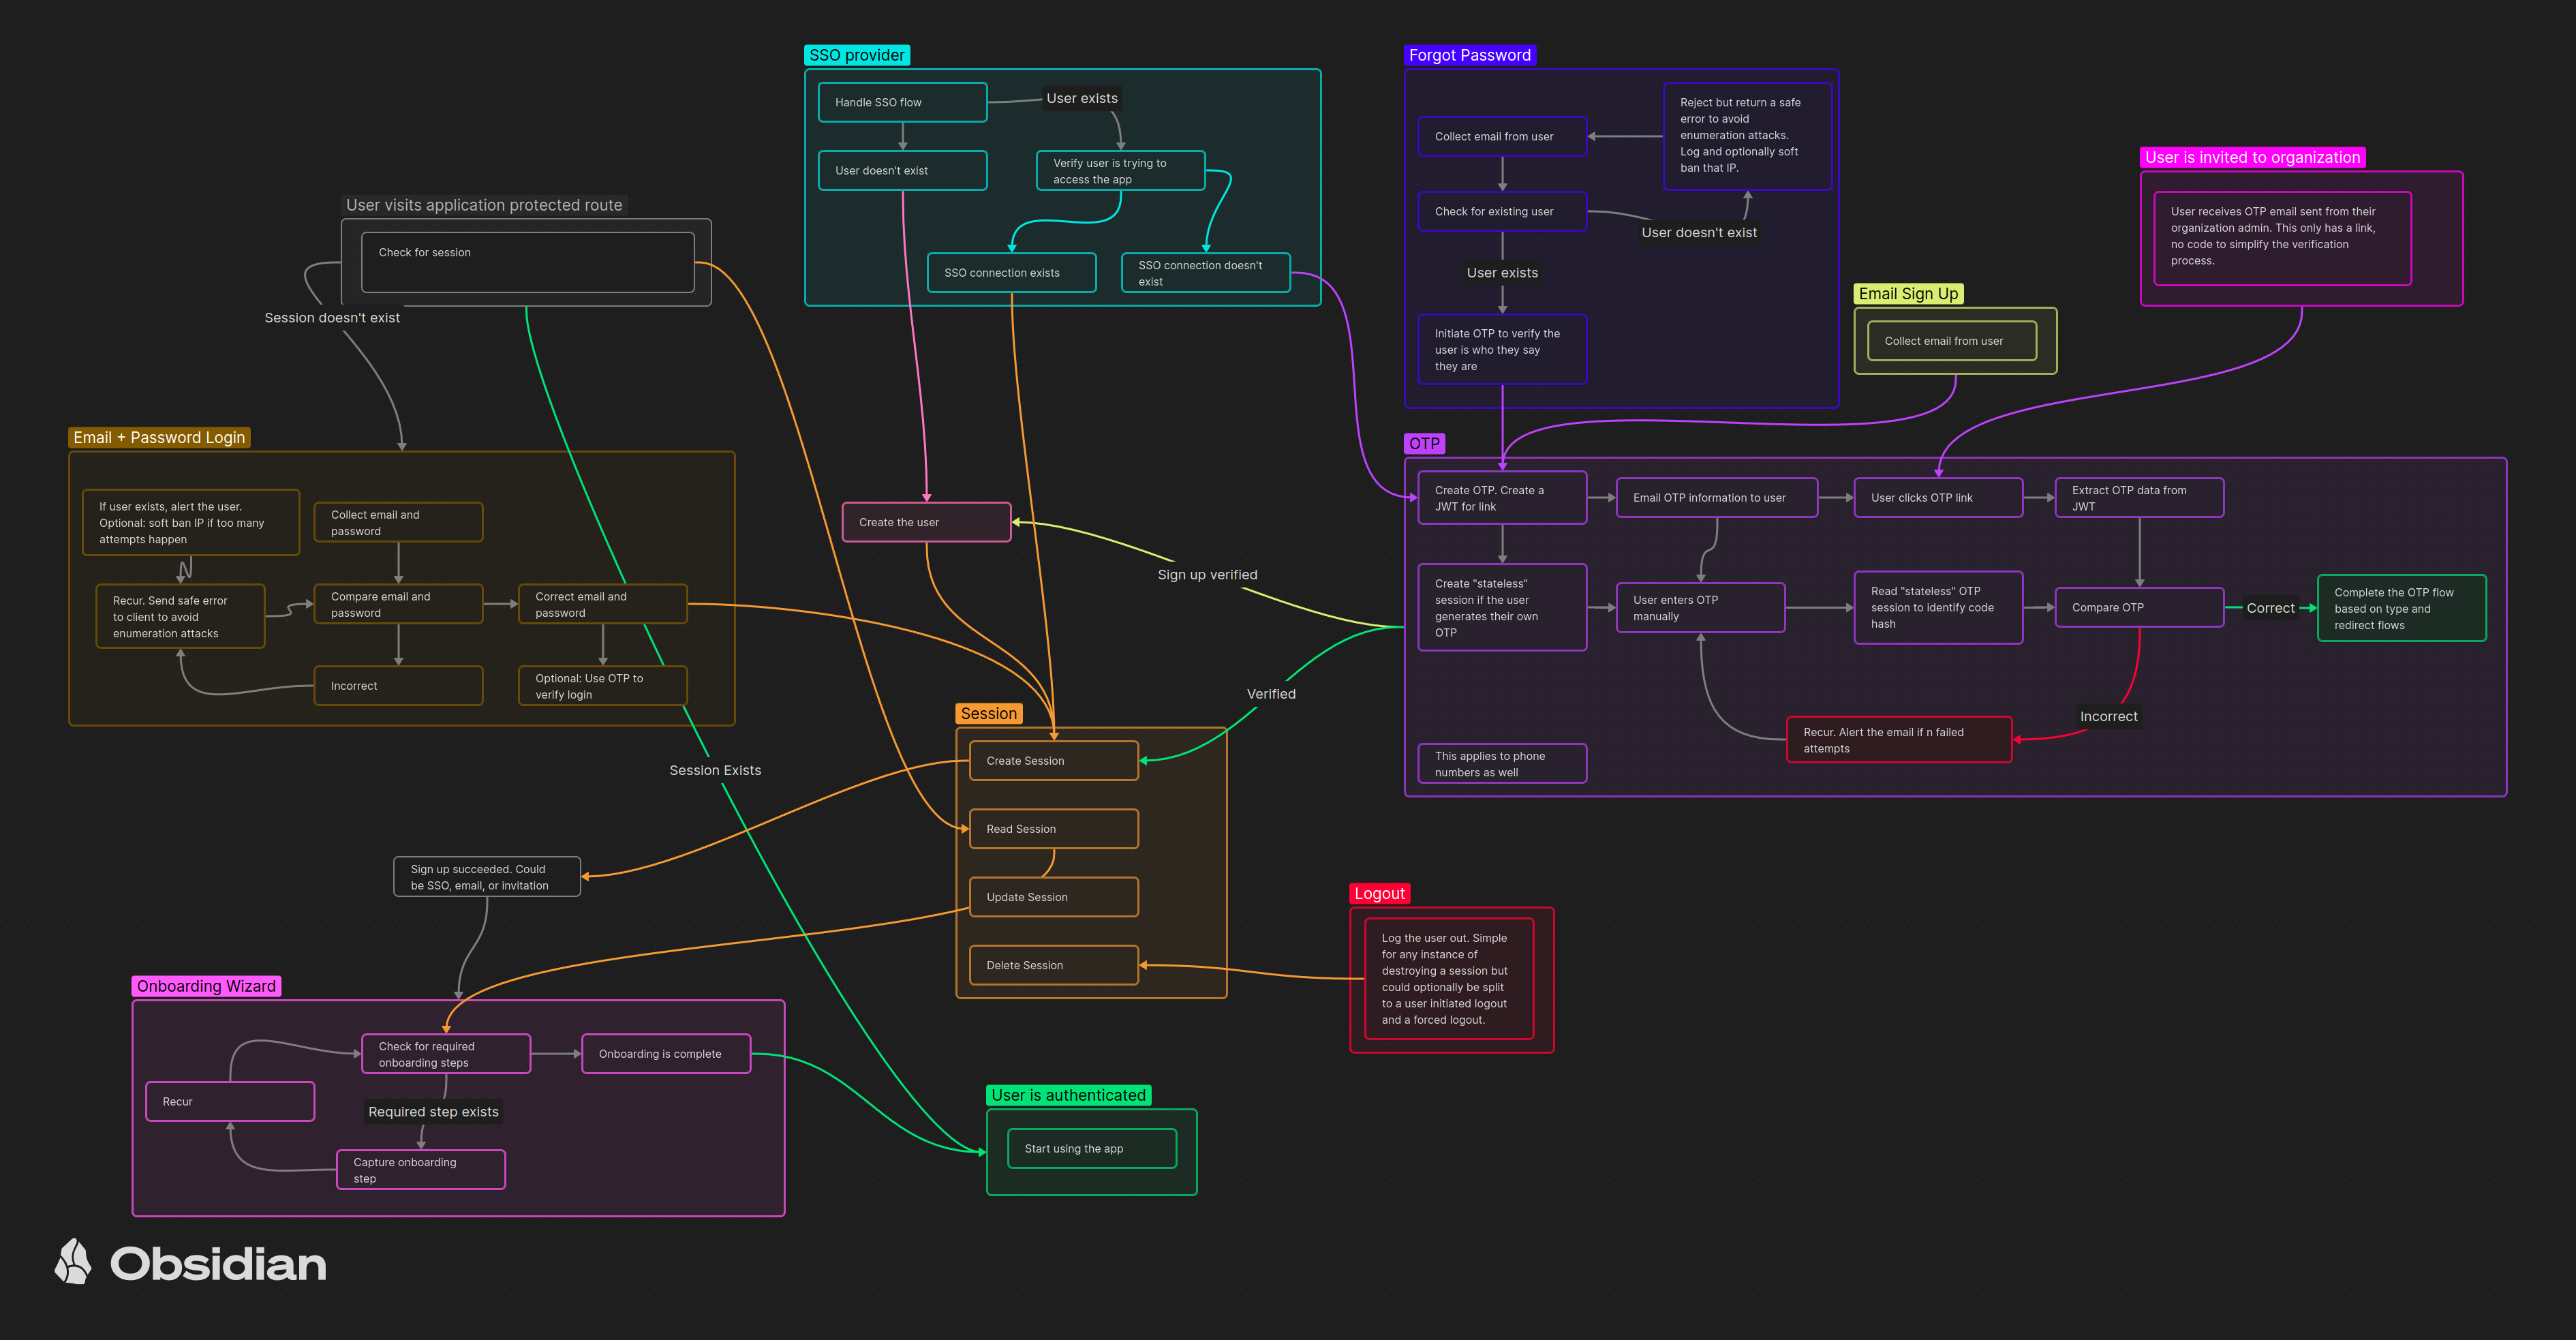Select the Capture onboarding step card
2576x1340 pixels.
tap(421, 1169)
